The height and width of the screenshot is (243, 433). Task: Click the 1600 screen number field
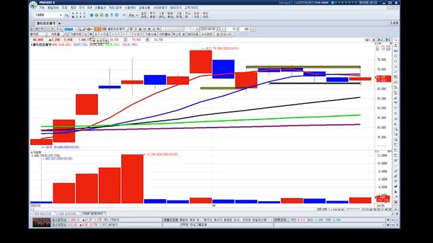[47, 15]
